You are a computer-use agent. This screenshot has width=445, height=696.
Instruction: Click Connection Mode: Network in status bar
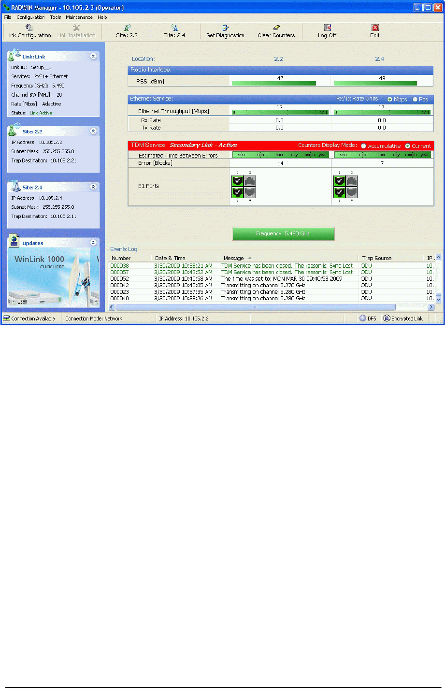coord(94,319)
